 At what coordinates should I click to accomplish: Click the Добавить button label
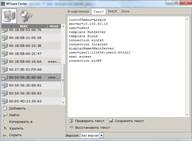[17, 109]
